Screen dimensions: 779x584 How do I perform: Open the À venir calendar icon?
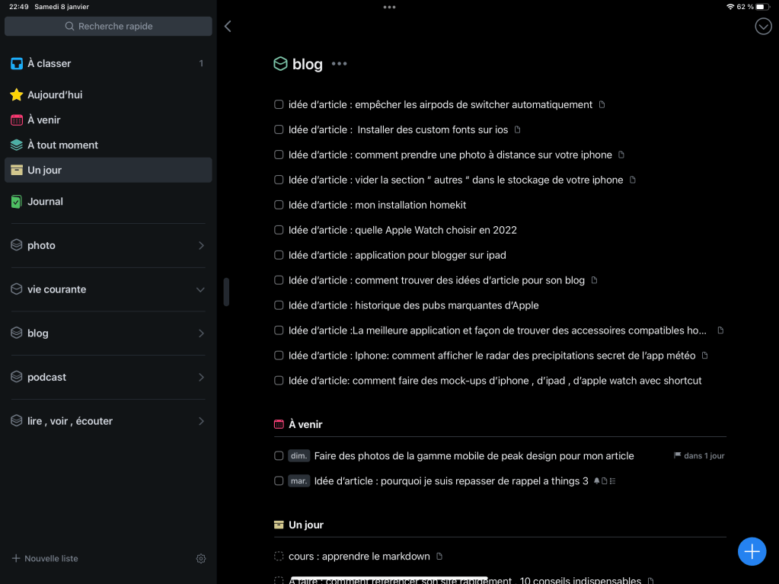17,120
